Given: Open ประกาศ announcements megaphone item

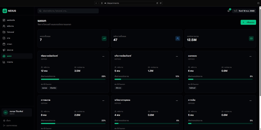Looking at the screenshot, I should 17,50.
